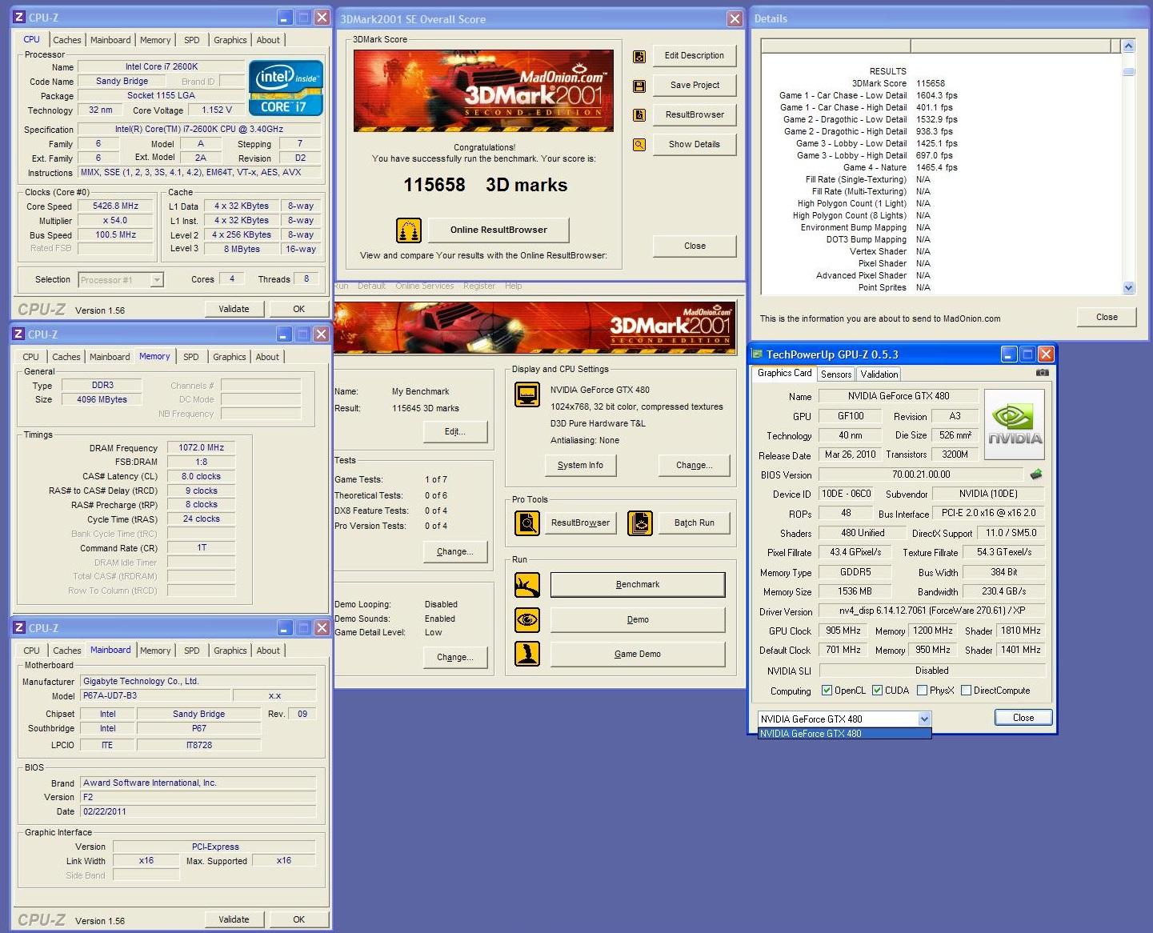1153x933 pixels.
Task: Open About tab in CPU-Z mainboard window
Action: [268, 651]
